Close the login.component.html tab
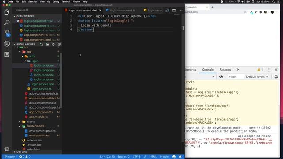This screenshot has width=283, height=159. [100, 11]
